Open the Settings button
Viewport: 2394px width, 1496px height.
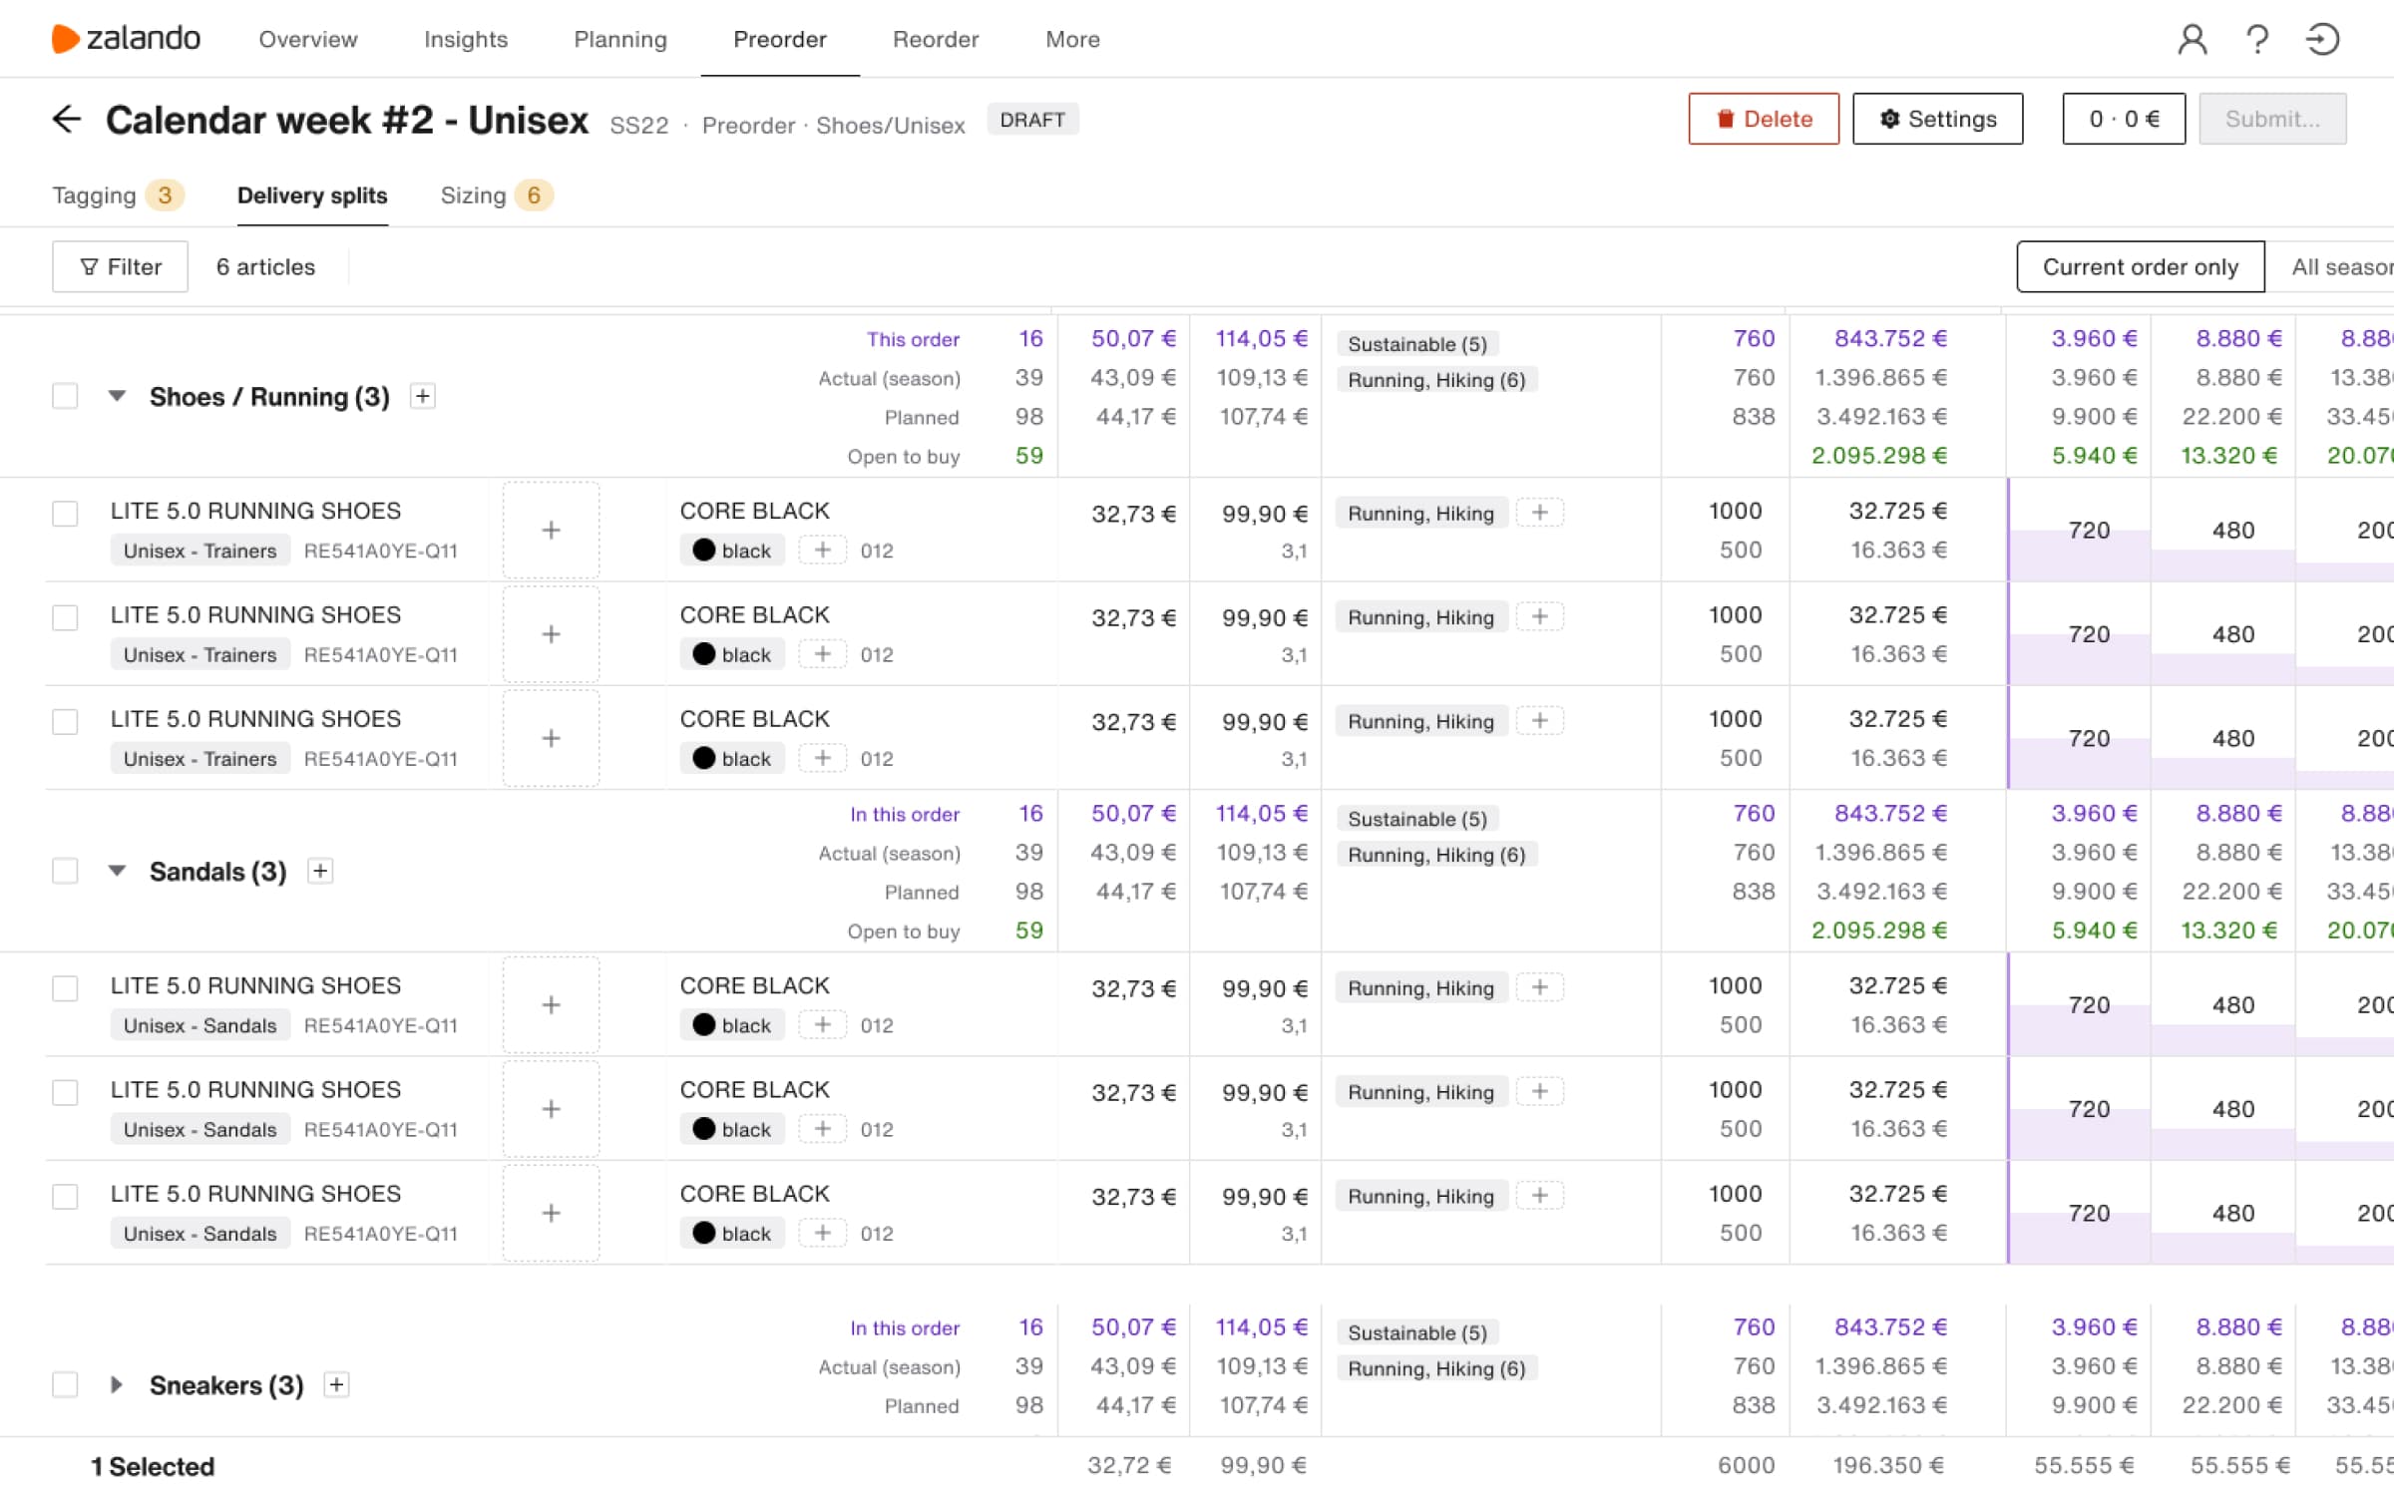click(1937, 119)
